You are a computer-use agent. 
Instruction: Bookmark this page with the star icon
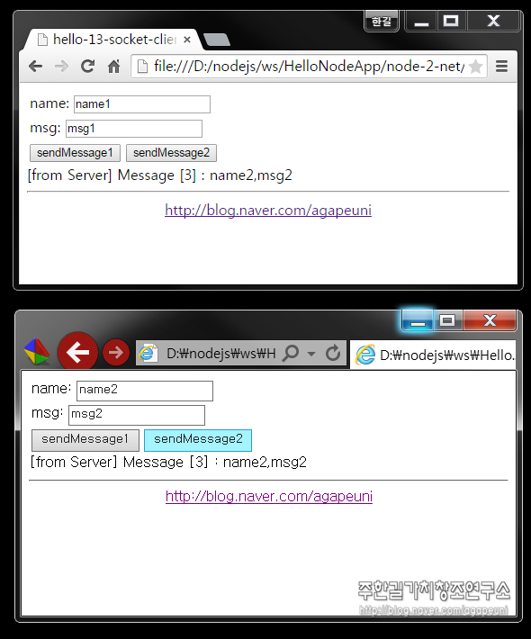[475, 66]
